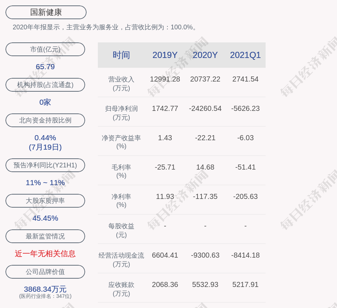Click the 65.79 market value figure
Viewport: 337px width, 308px height.
pos(45,67)
